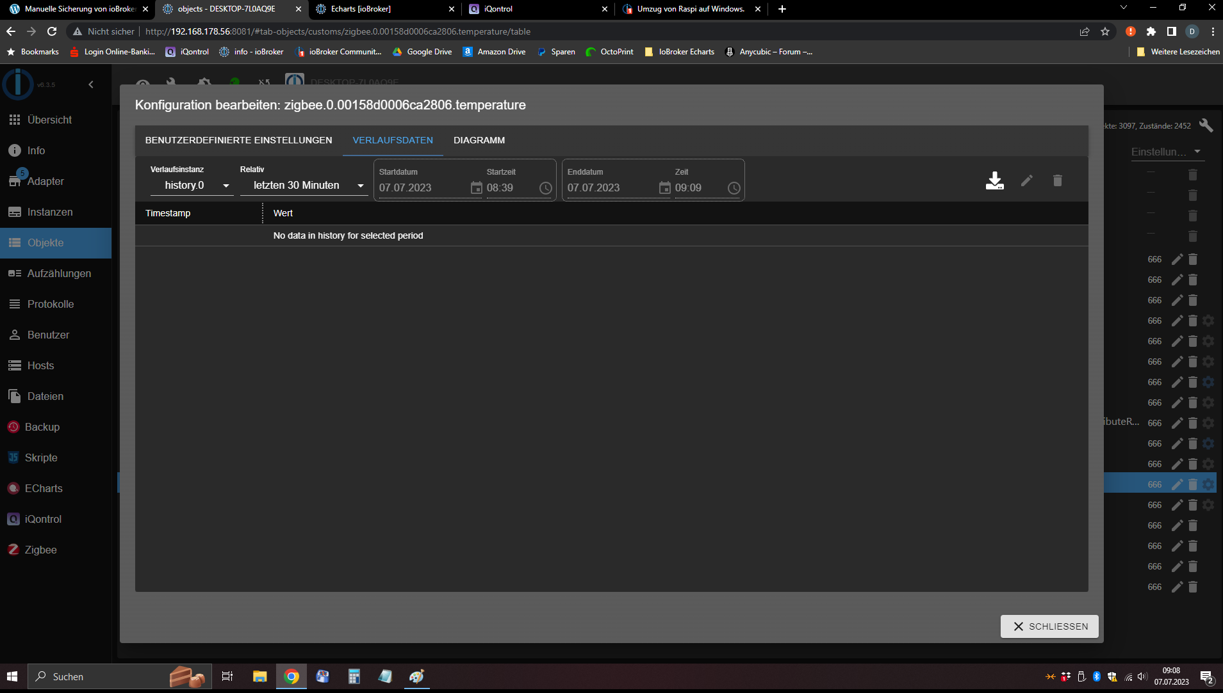
Task: Download history data as file
Action: (x=995, y=180)
